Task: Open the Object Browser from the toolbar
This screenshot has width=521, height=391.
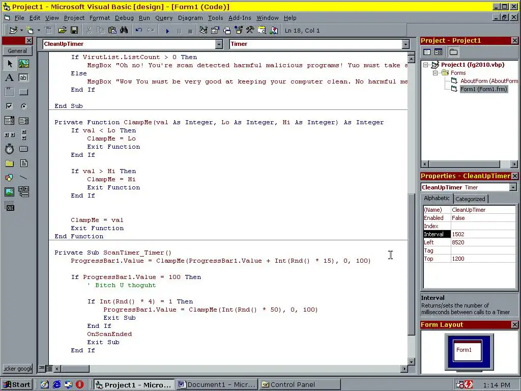Action: click(x=239, y=30)
